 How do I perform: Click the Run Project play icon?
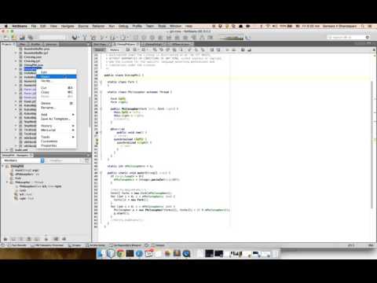(103, 38)
